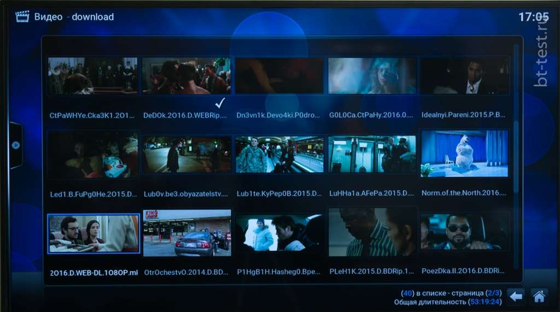Image resolution: width=560 pixels, height=312 pixels.
Task: Open G0L0Ca.CtPaHy.2016 video thumbnail
Action: click(x=372, y=75)
